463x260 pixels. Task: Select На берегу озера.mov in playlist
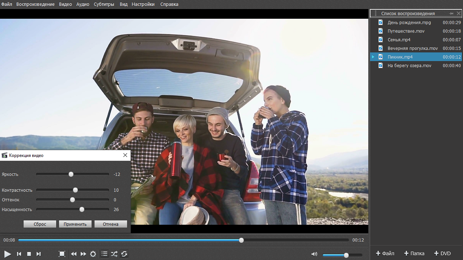point(416,66)
